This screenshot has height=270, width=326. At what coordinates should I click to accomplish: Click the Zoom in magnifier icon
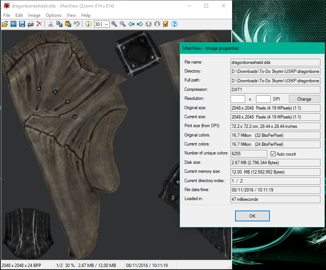point(114,24)
